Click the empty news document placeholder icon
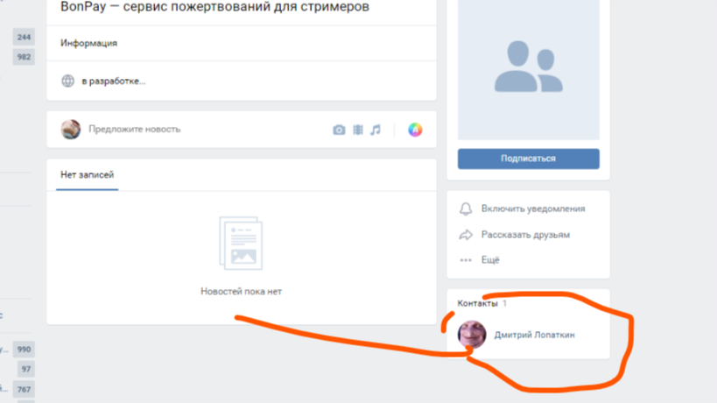 click(x=241, y=244)
